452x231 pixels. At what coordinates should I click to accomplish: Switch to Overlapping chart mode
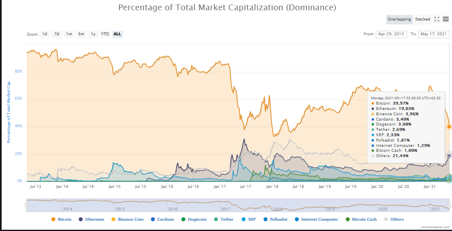(x=399, y=19)
